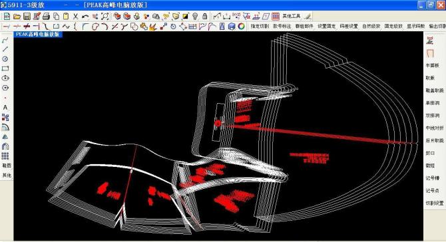
Task: Click 自然级放 button in toolbar
Action: pos(371,27)
